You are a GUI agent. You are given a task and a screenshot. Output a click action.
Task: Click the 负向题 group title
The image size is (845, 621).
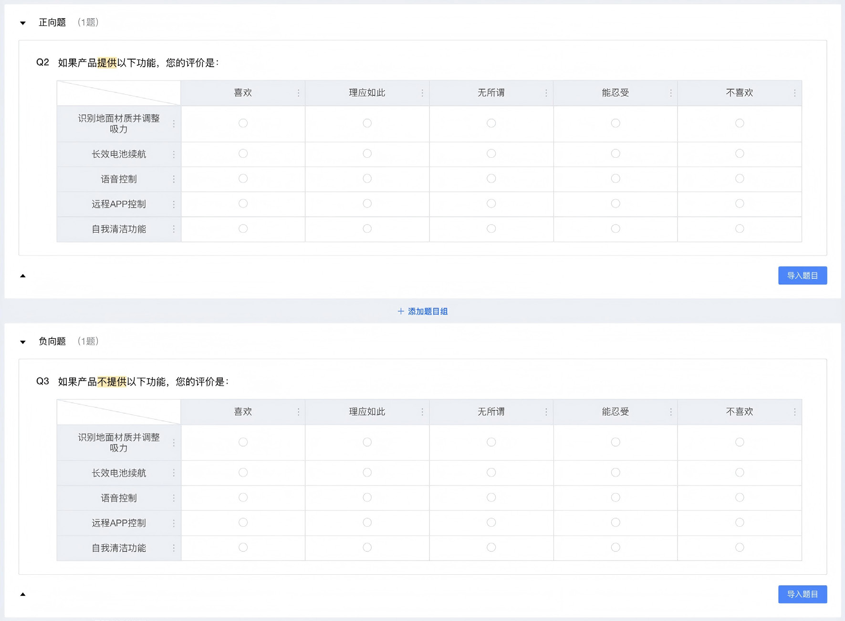coord(52,341)
